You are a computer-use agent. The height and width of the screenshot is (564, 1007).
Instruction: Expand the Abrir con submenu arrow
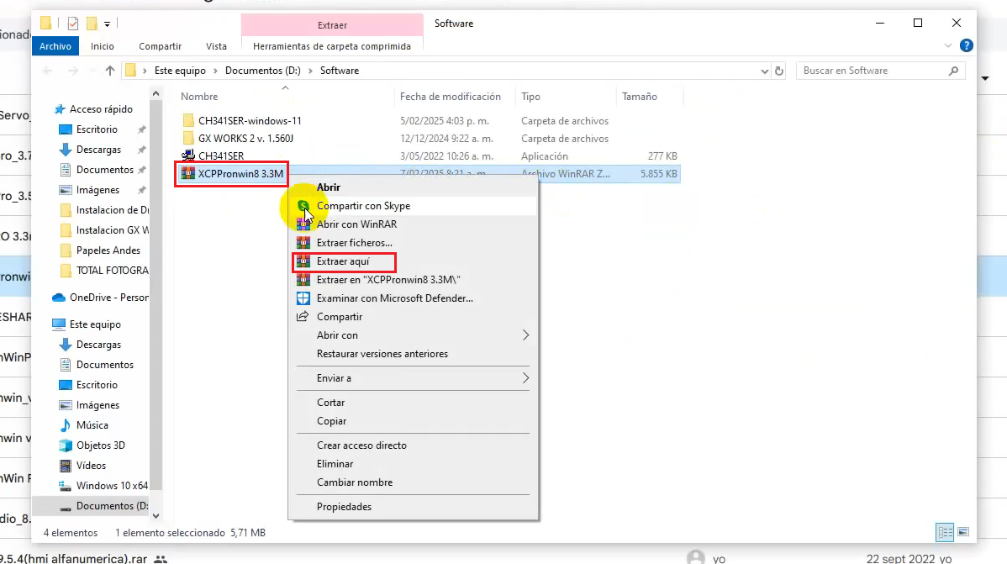525,335
